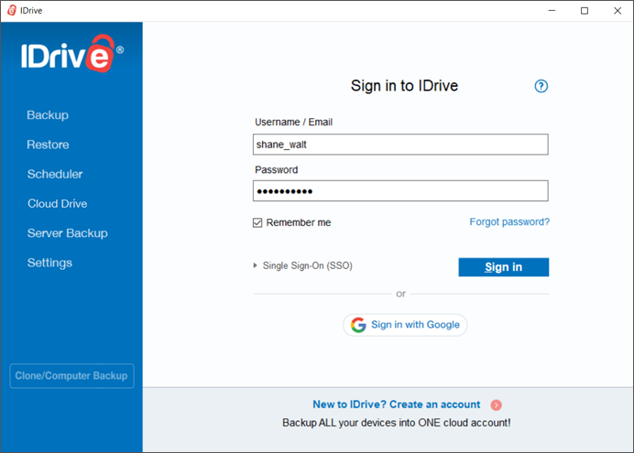Click the 'Backup ALL your devices' tagline

point(396,423)
